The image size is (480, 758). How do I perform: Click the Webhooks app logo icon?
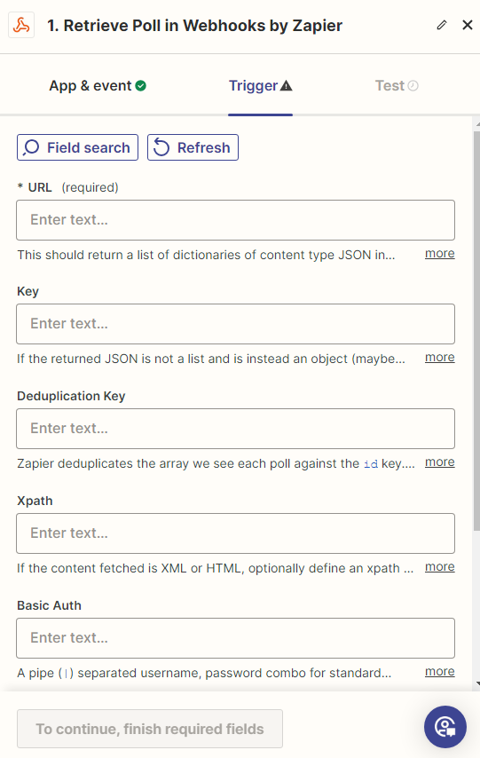(21, 25)
